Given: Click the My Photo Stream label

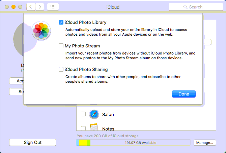Looking at the screenshot, I should coord(82,46).
